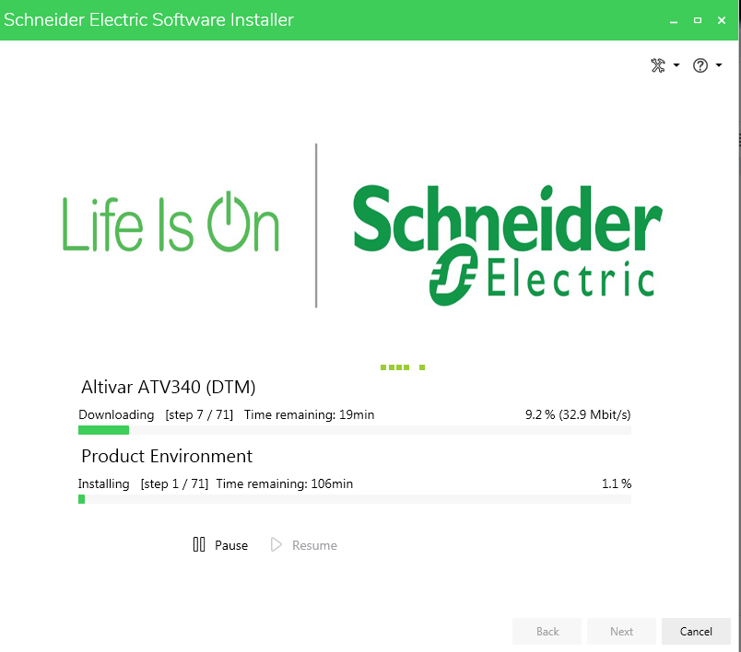Click 'Time remaining: 106min' text
This screenshot has height=652, width=741.
285,483
